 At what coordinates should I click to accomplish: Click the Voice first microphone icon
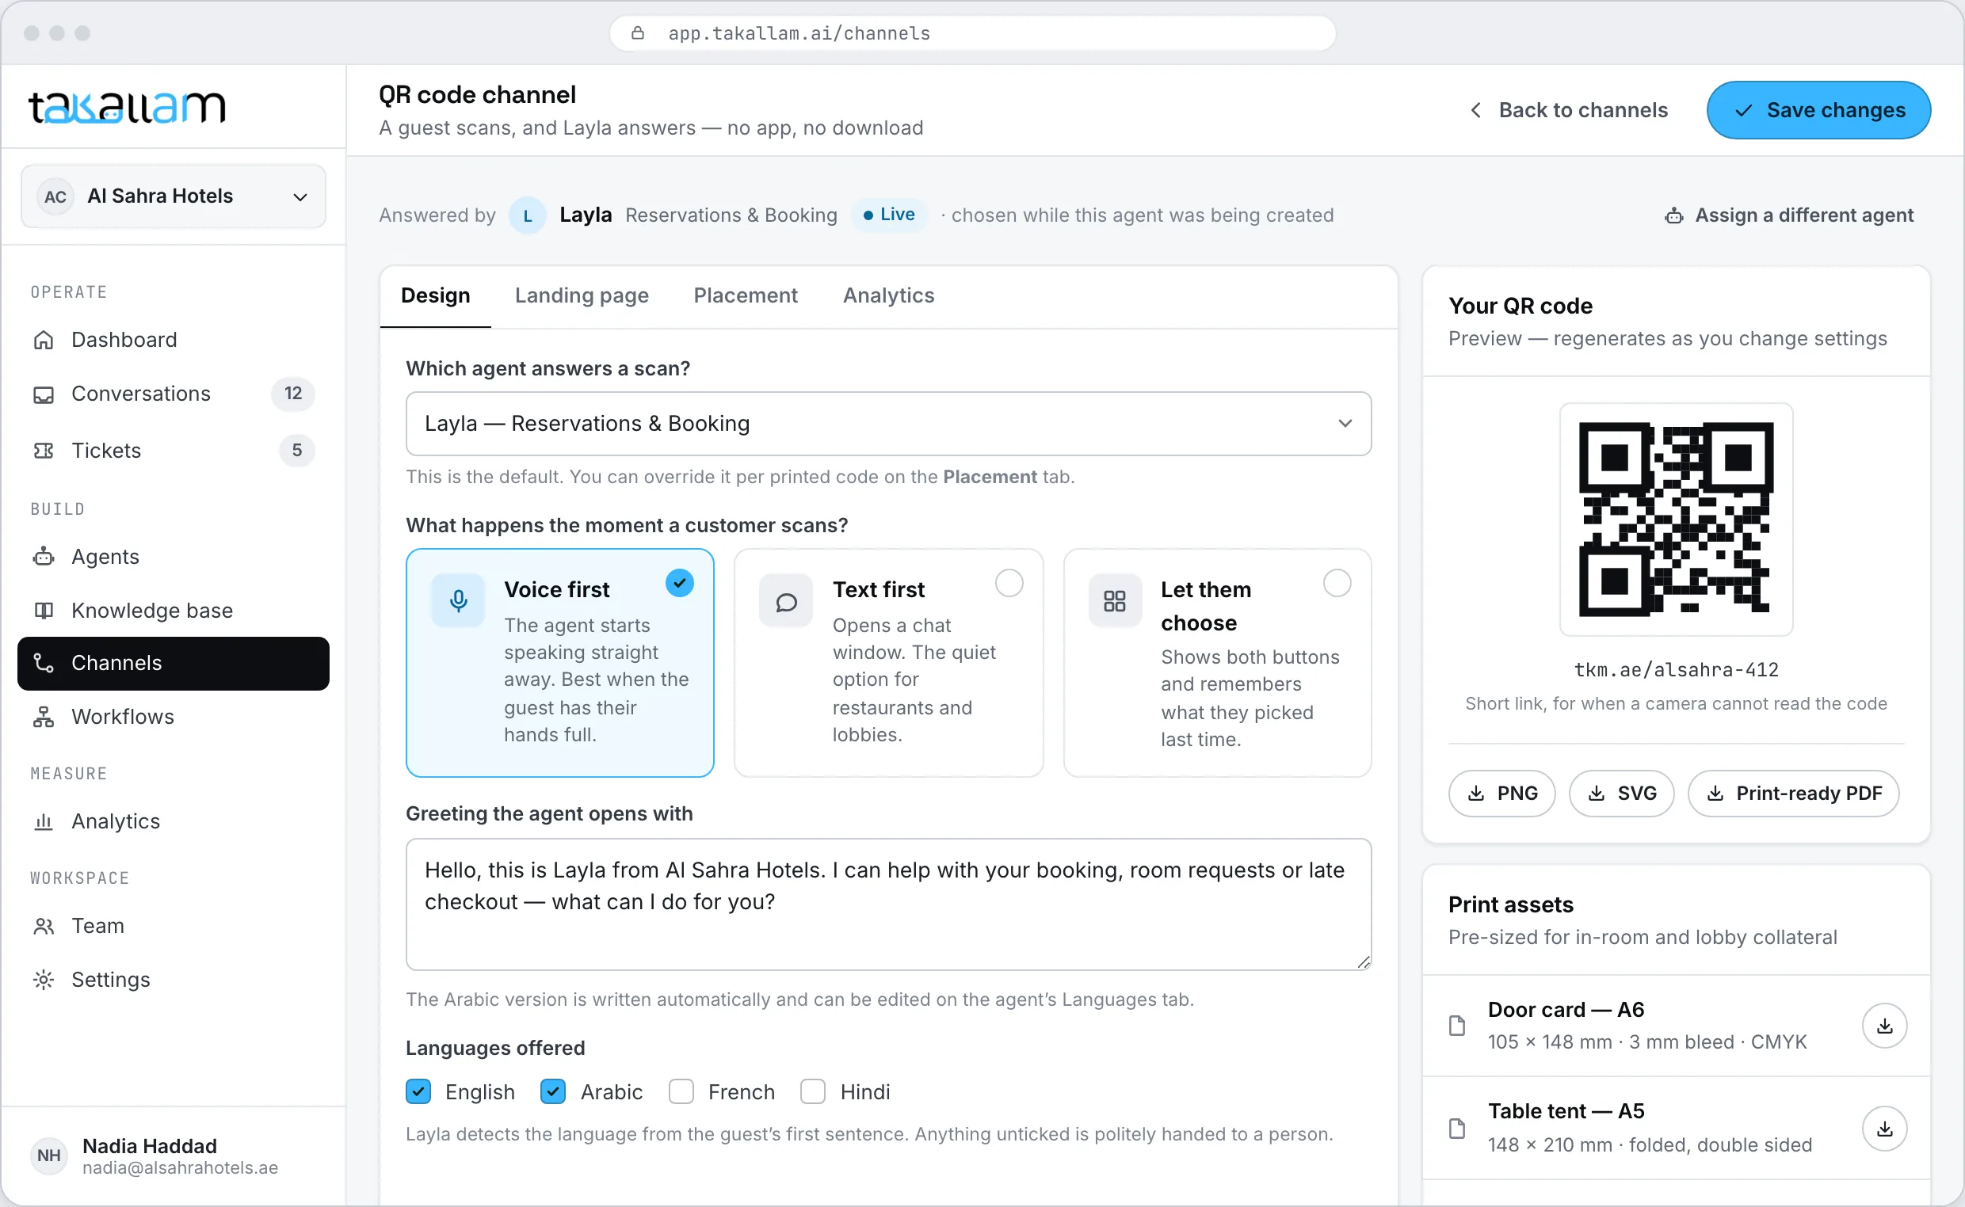pos(457,600)
